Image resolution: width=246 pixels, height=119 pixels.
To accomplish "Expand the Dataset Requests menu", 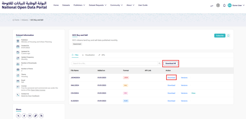I will pyautogui.click(x=97, y=5).
